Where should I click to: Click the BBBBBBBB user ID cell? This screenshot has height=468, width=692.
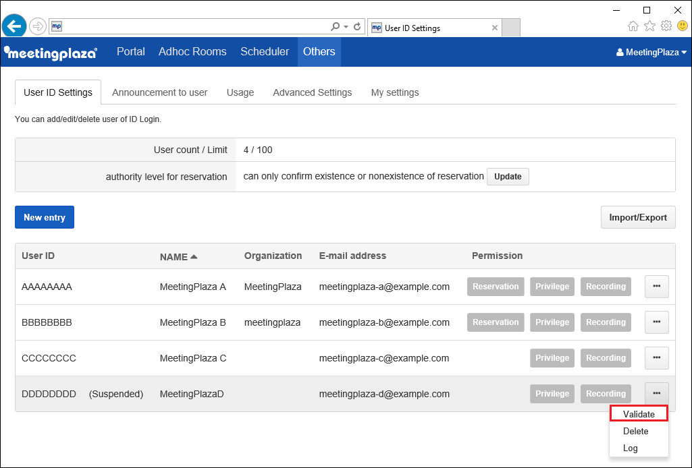pyautogui.click(x=47, y=322)
